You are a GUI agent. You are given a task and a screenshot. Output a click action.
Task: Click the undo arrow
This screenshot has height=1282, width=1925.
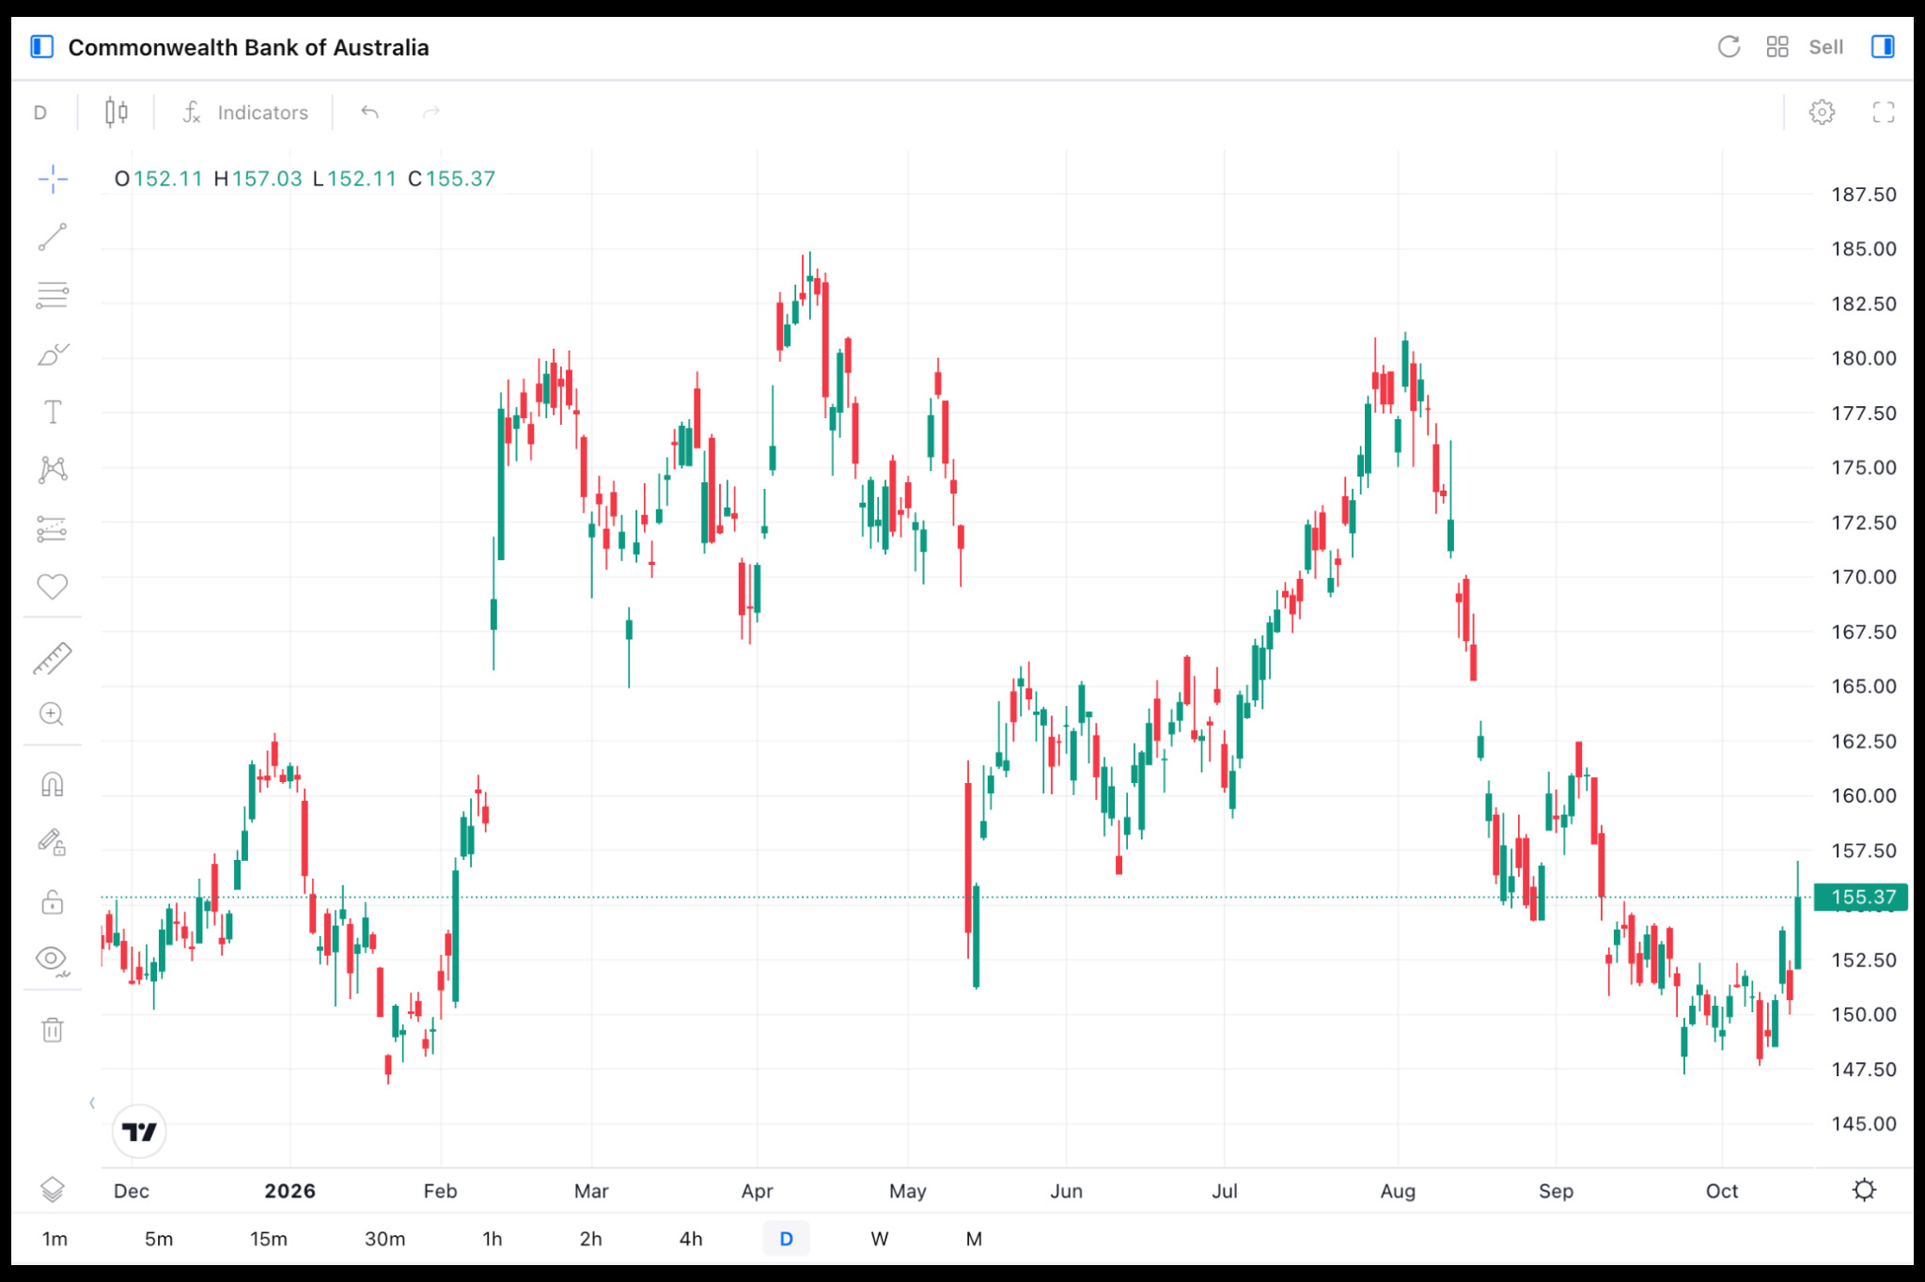[x=370, y=113]
